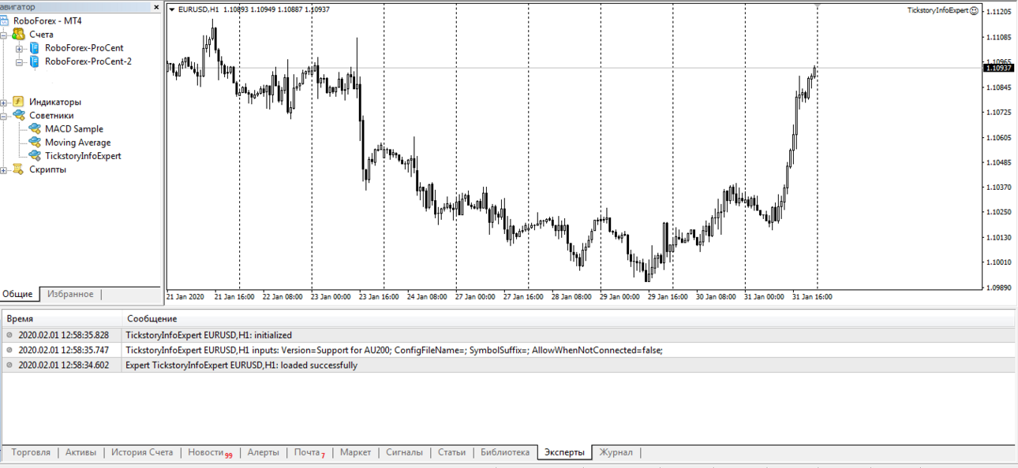
Task: Select RoboForex - MT4 in the Navigator
Action: pyautogui.click(x=47, y=21)
